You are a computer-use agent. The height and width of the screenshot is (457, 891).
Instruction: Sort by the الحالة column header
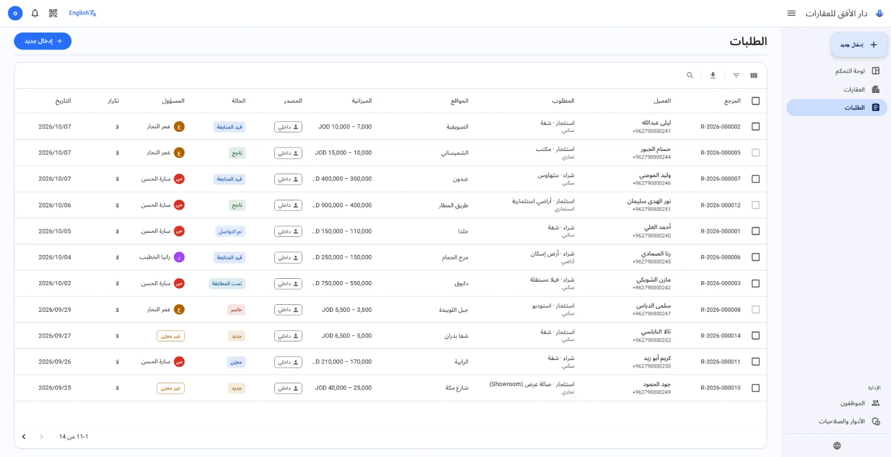[x=238, y=101]
